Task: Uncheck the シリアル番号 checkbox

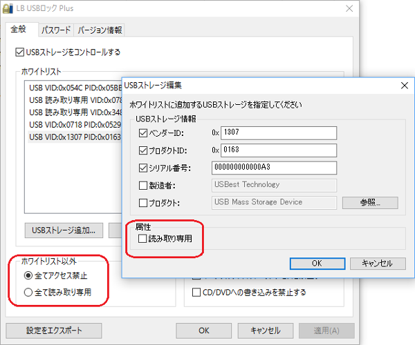Action: coord(143,168)
